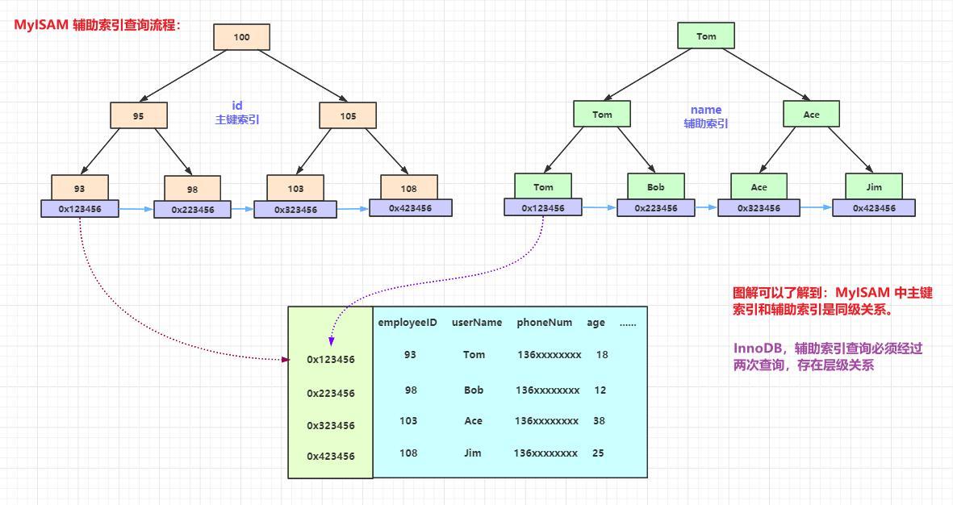Select the root node 100 in primary index
The height and width of the screenshot is (505, 953).
point(240,36)
